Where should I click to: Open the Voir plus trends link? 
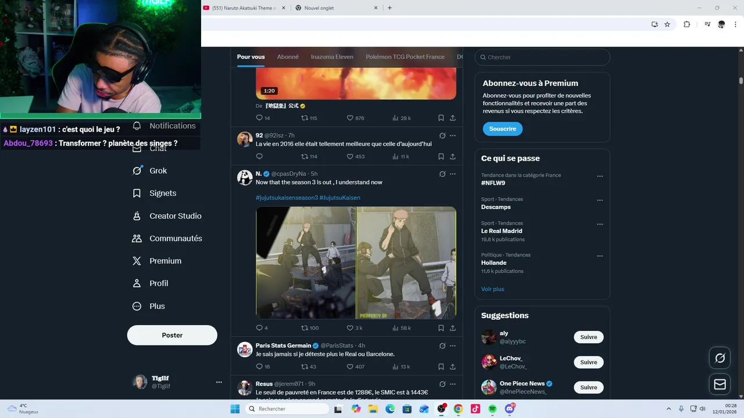pos(493,289)
